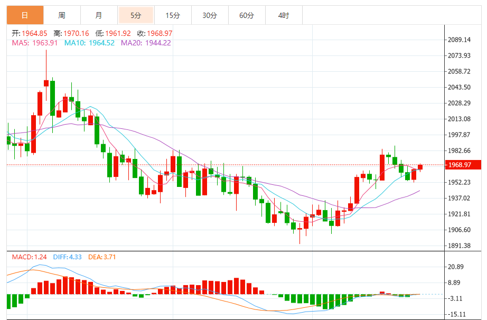Click the 1921.81 price axis label
The width and height of the screenshot is (487, 320).
[459, 214]
